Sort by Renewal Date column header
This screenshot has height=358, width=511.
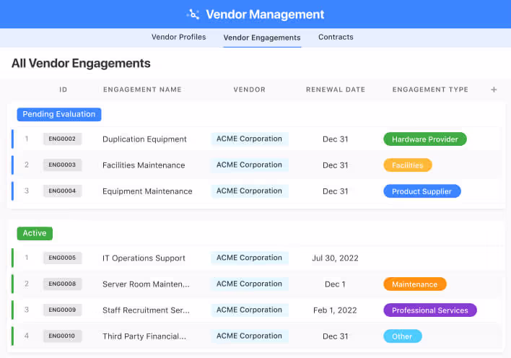coord(335,90)
